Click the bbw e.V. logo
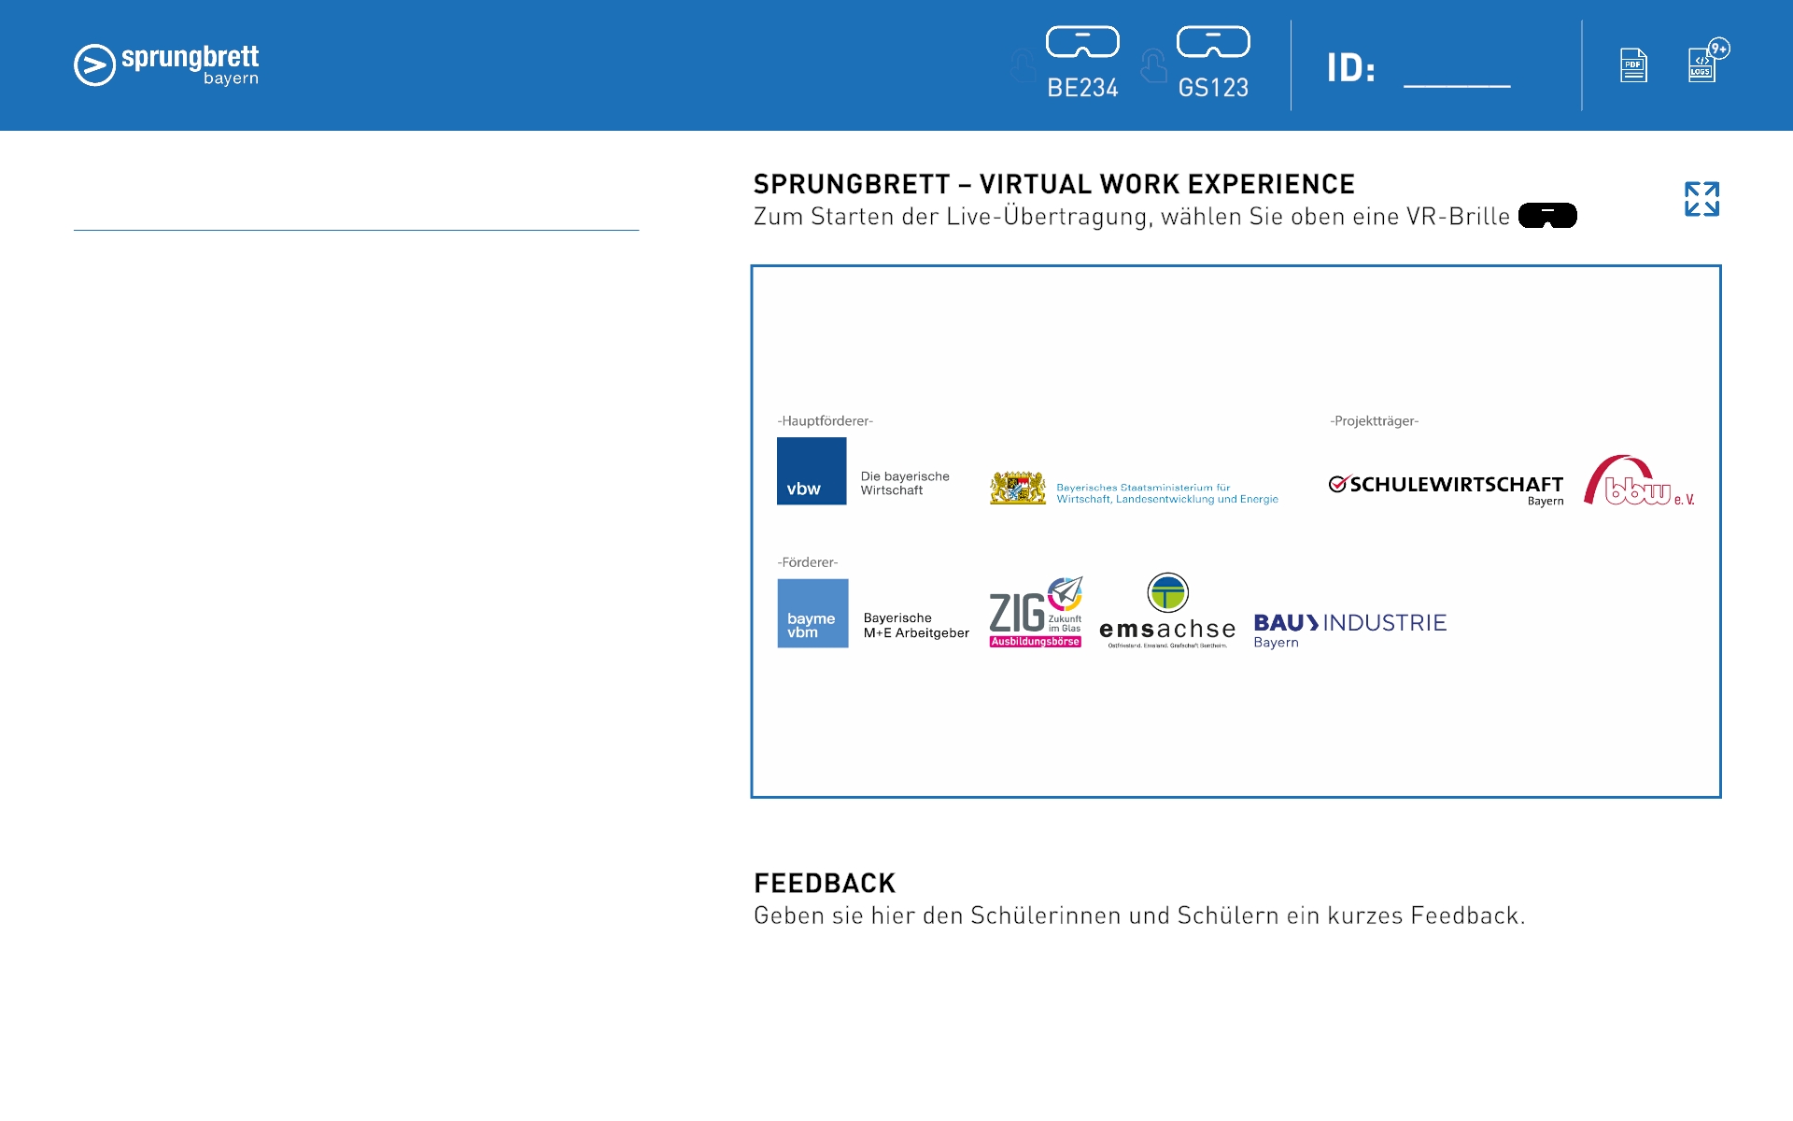The width and height of the screenshot is (1793, 1121). [1638, 482]
